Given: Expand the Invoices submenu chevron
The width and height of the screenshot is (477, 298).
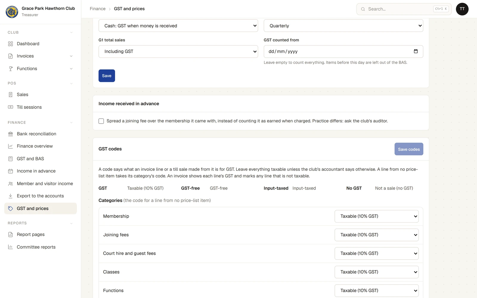Looking at the screenshot, I should click(x=71, y=56).
